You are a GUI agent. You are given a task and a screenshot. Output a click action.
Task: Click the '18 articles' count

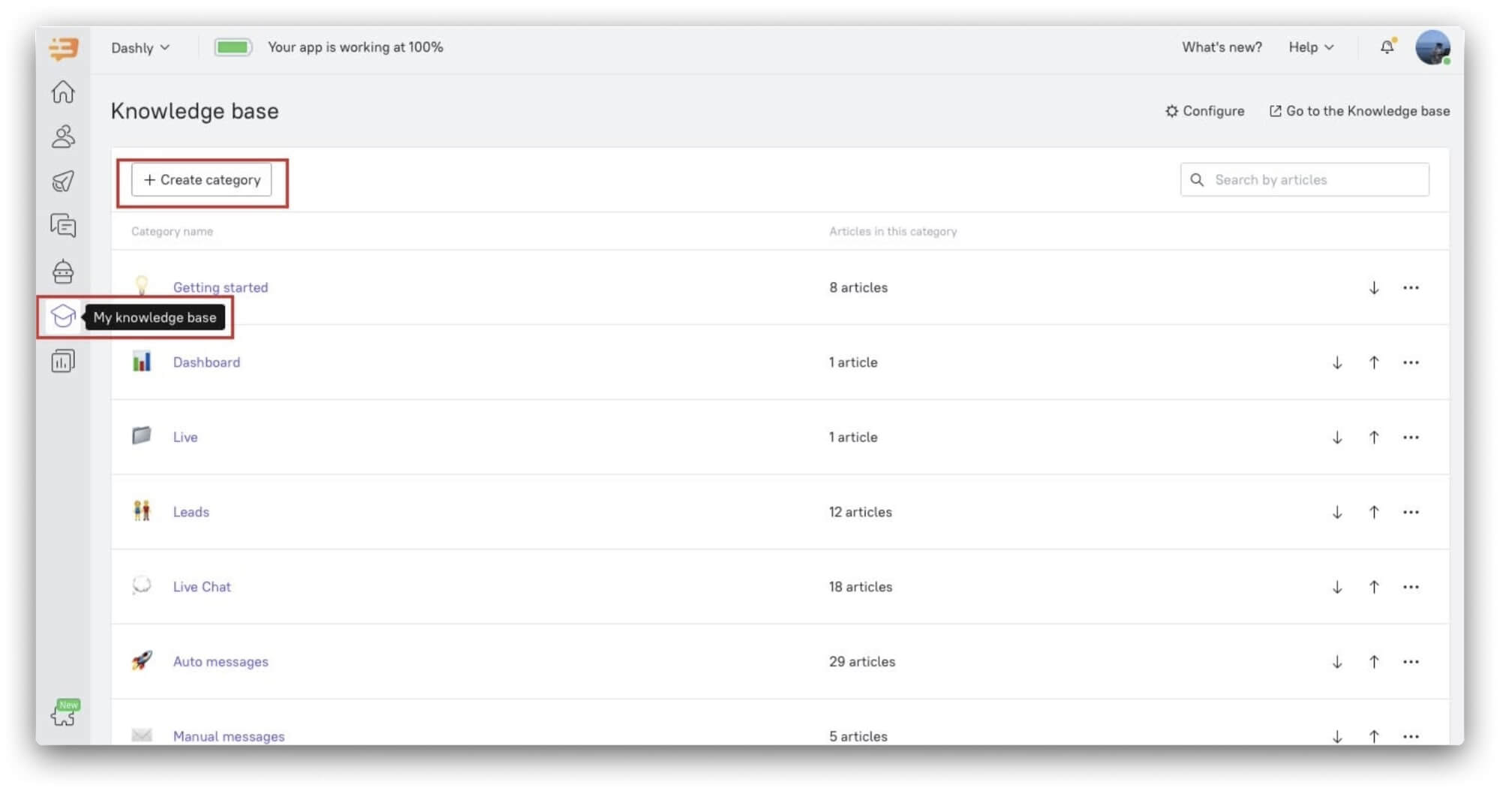(861, 587)
